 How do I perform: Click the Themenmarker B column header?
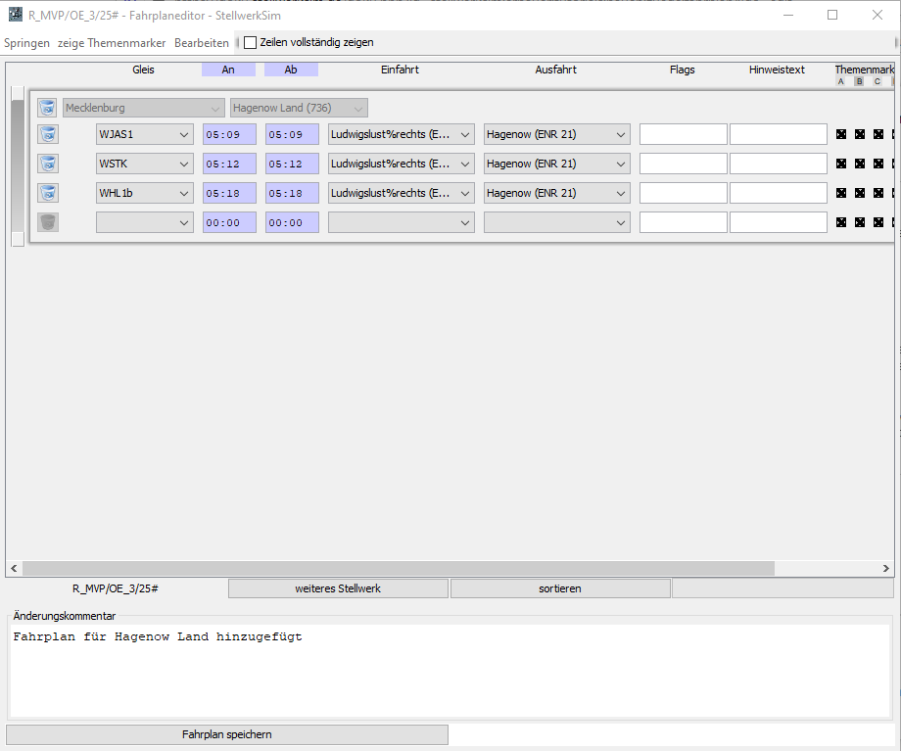(x=859, y=81)
